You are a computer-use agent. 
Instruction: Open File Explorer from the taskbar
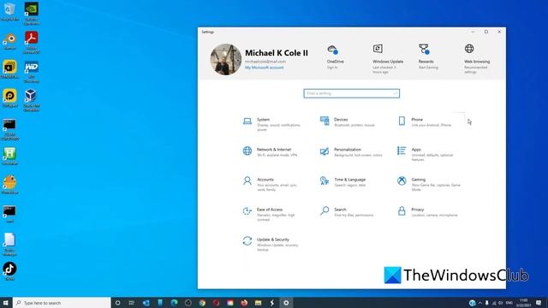coord(258,303)
